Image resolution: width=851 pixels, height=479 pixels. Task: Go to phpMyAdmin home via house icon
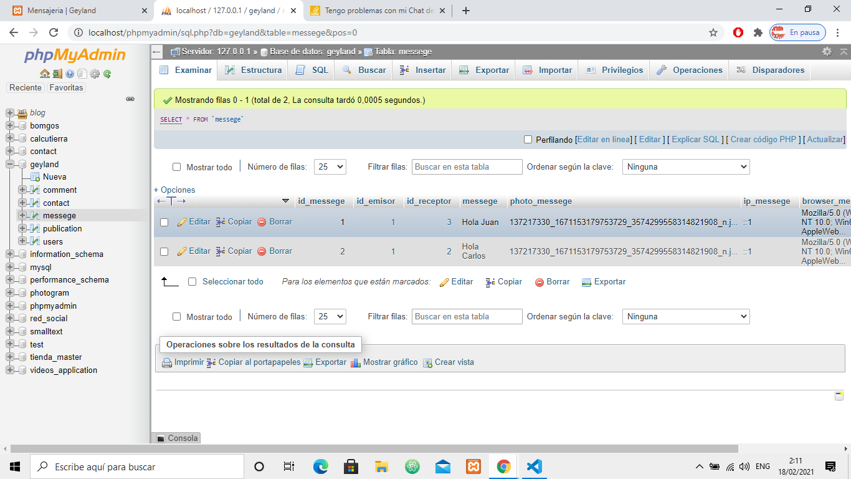(44, 74)
